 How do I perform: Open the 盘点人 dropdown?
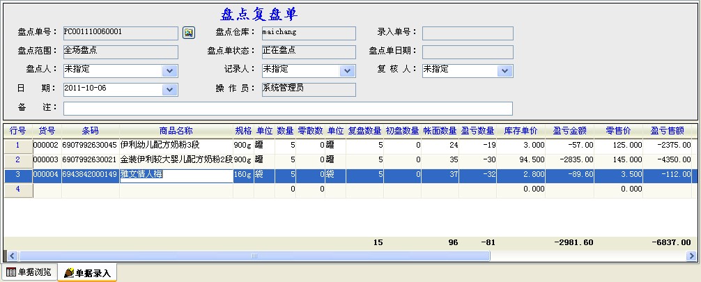click(x=170, y=71)
